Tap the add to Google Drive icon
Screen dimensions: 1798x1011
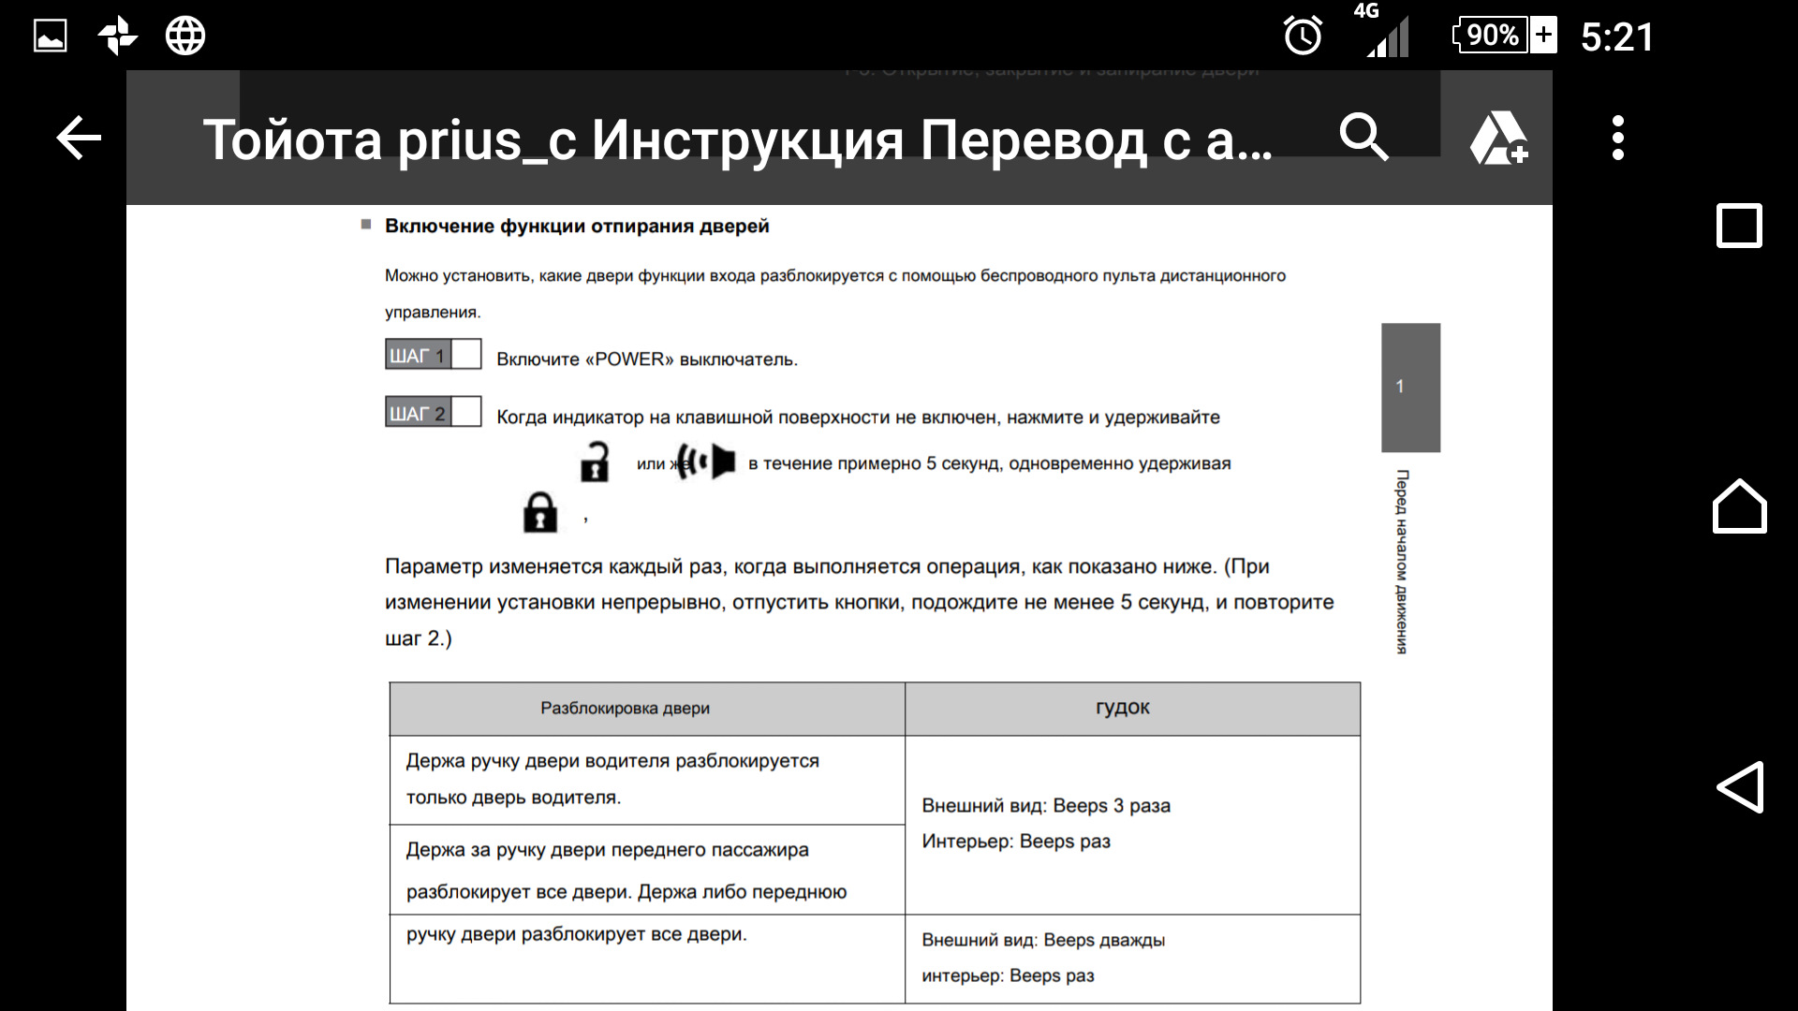(x=1498, y=139)
